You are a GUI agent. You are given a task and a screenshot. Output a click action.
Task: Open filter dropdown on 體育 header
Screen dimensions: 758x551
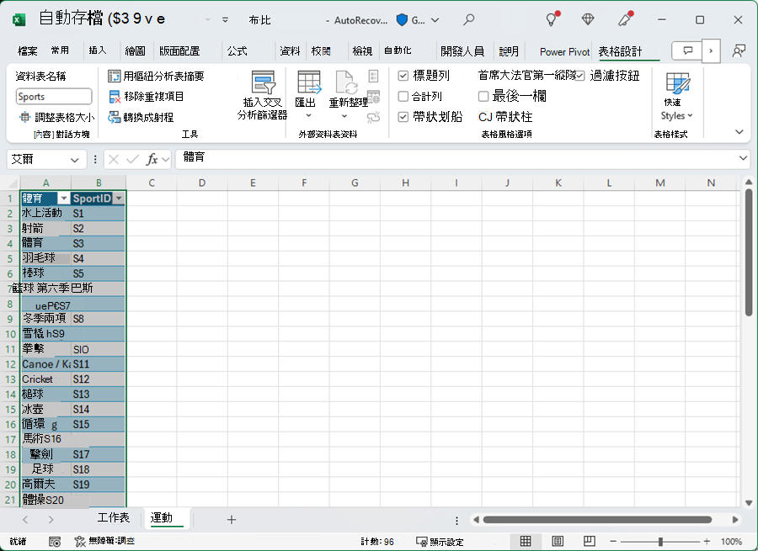64,199
